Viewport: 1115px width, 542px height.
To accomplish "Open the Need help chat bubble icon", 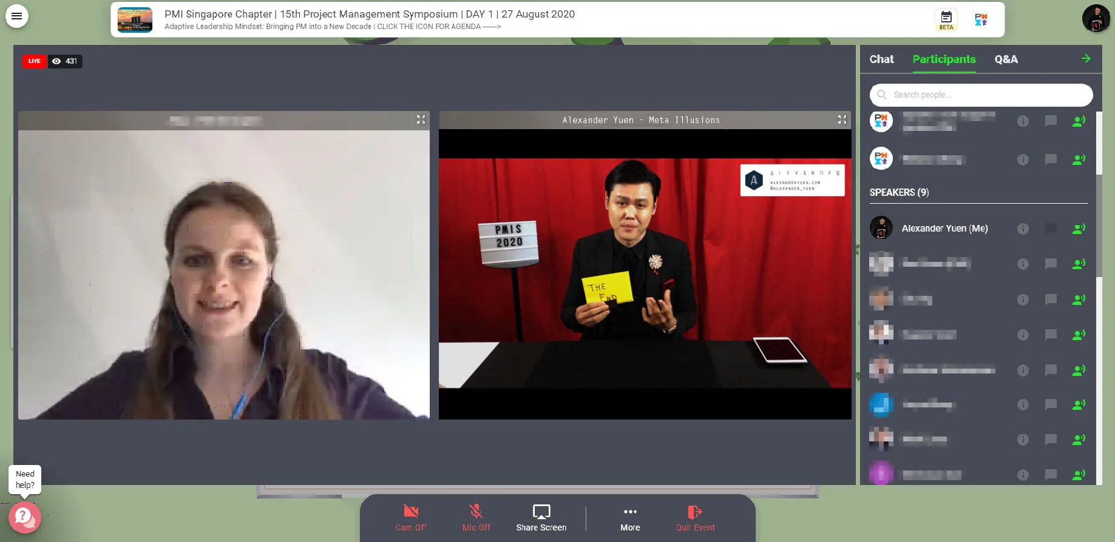I will tap(24, 517).
